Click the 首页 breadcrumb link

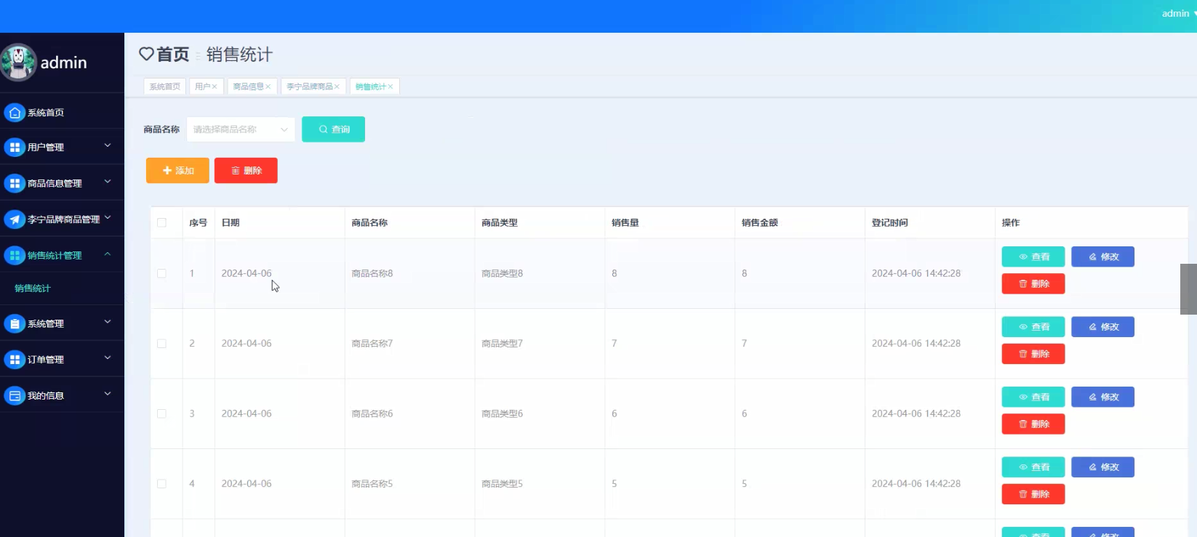172,54
